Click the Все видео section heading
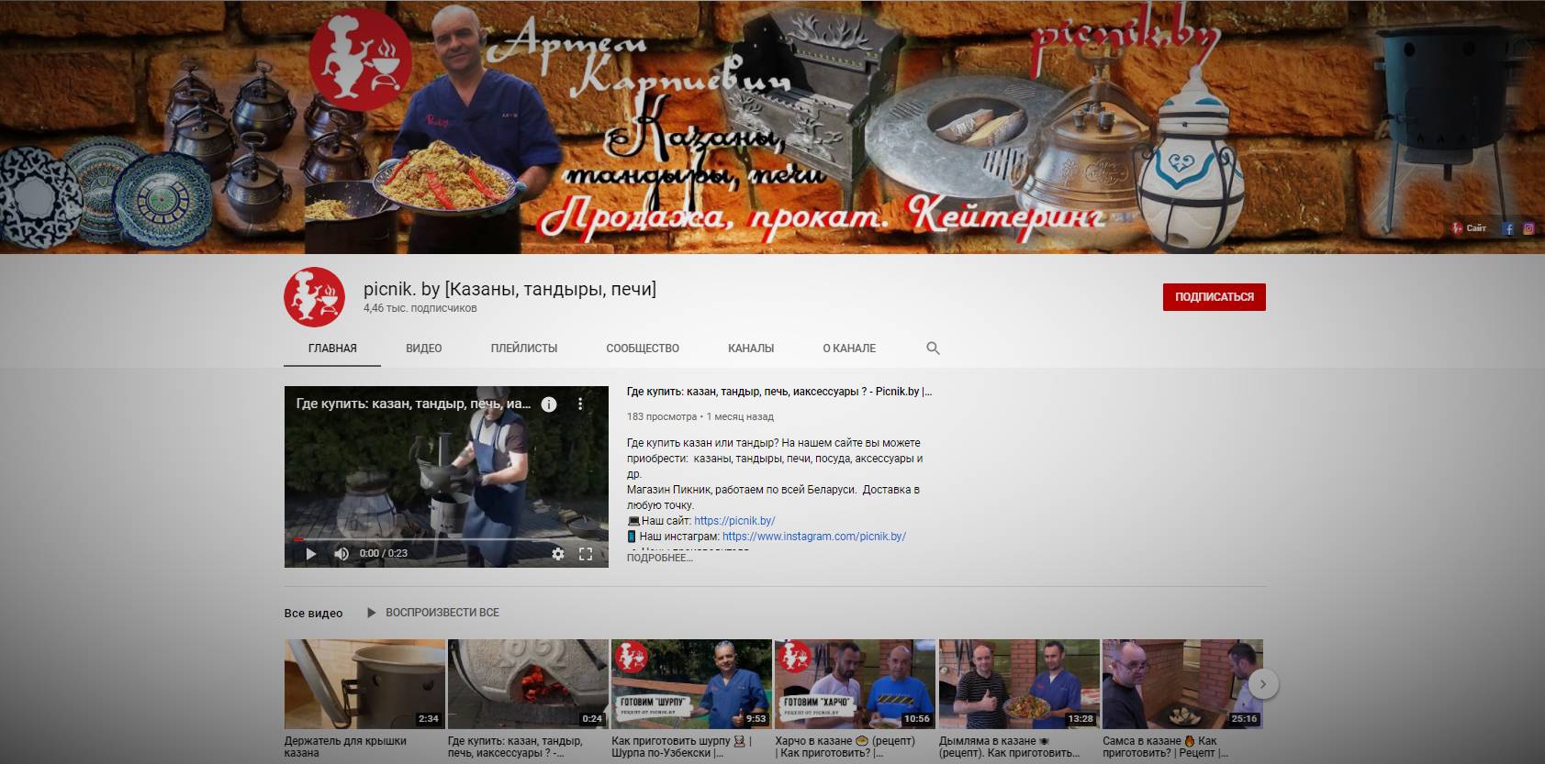Image resolution: width=1545 pixels, height=764 pixels. (313, 613)
